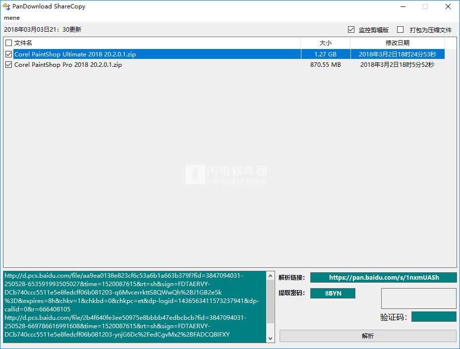Click the 1.27 GB size cell
Viewport: 460px width, 349px height.
pyautogui.click(x=326, y=54)
